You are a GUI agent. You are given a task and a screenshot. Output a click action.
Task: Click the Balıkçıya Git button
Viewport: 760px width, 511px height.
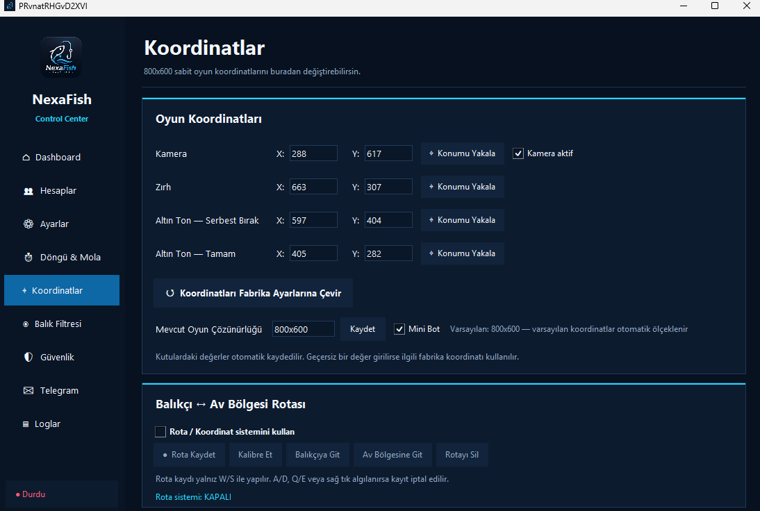[317, 455]
